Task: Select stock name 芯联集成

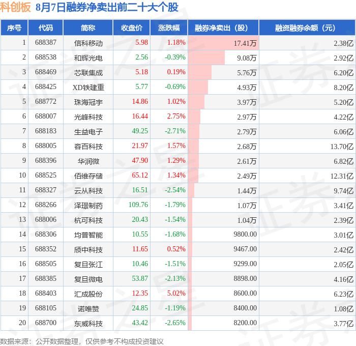Action: click(x=88, y=73)
